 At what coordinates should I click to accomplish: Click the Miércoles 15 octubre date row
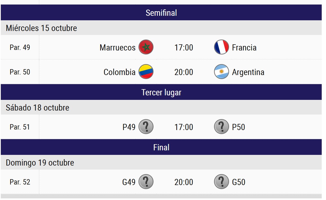(x=42, y=28)
